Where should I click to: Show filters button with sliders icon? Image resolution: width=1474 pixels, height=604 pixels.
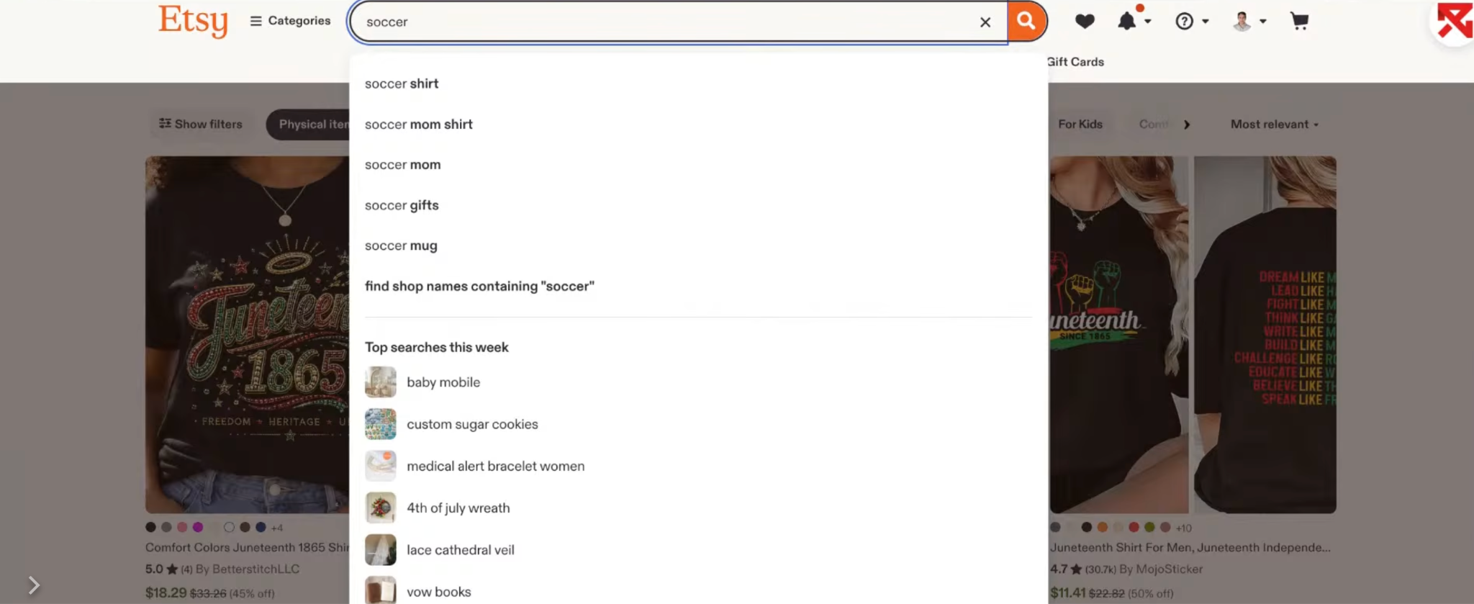click(x=201, y=124)
